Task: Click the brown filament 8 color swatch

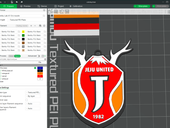Action: click(x=23, y=43)
